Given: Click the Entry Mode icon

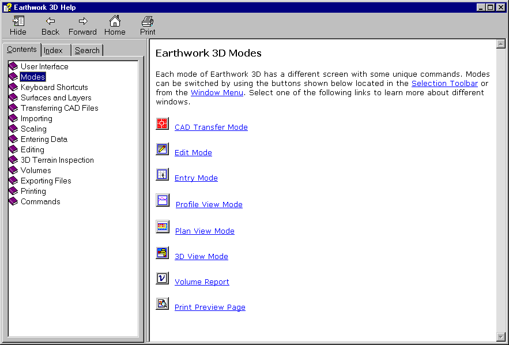Looking at the screenshot, I should (162, 175).
